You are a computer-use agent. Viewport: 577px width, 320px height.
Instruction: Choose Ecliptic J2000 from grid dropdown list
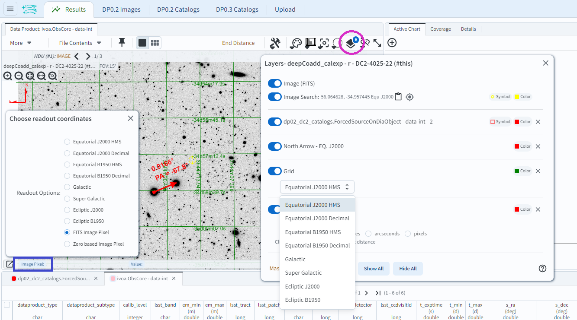303,286
